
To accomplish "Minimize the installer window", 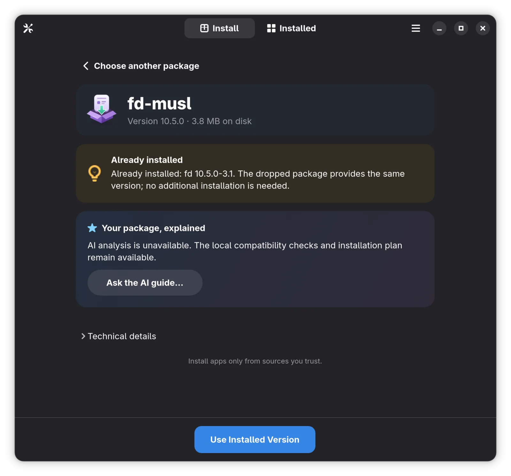I will point(439,28).
